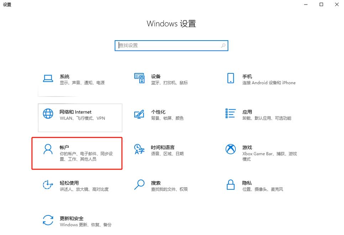Open the 系统 laptop icon
This screenshot has width=344, height=235.
pyautogui.click(x=48, y=78)
